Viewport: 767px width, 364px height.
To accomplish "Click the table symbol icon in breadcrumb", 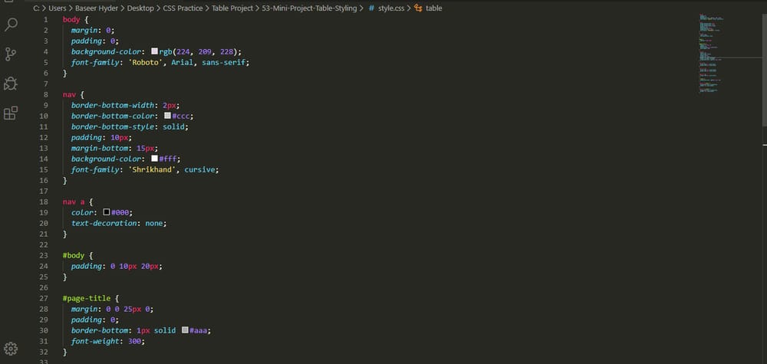I will click(418, 8).
